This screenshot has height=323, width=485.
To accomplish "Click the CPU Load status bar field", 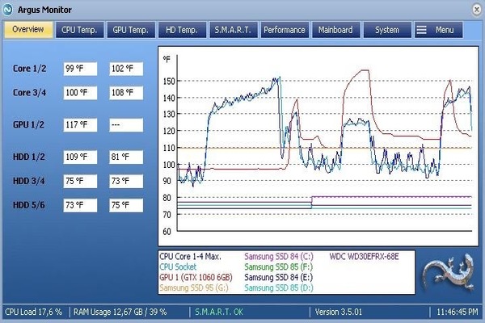I will (34, 312).
